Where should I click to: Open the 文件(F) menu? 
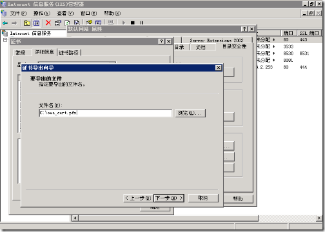pyautogui.click(x=18, y=14)
